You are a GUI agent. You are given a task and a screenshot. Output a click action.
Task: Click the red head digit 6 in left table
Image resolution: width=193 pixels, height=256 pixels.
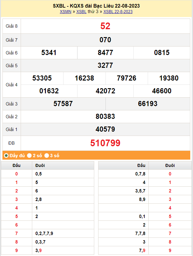tap(16, 225)
